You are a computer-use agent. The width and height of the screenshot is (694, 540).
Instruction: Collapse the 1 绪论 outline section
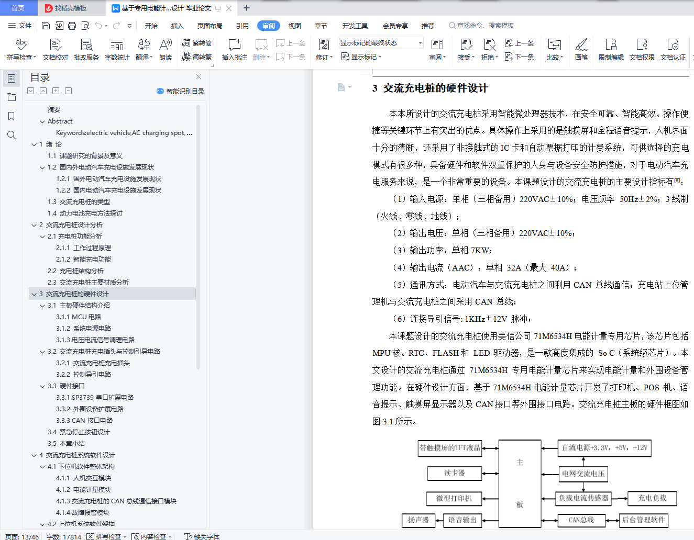point(34,144)
